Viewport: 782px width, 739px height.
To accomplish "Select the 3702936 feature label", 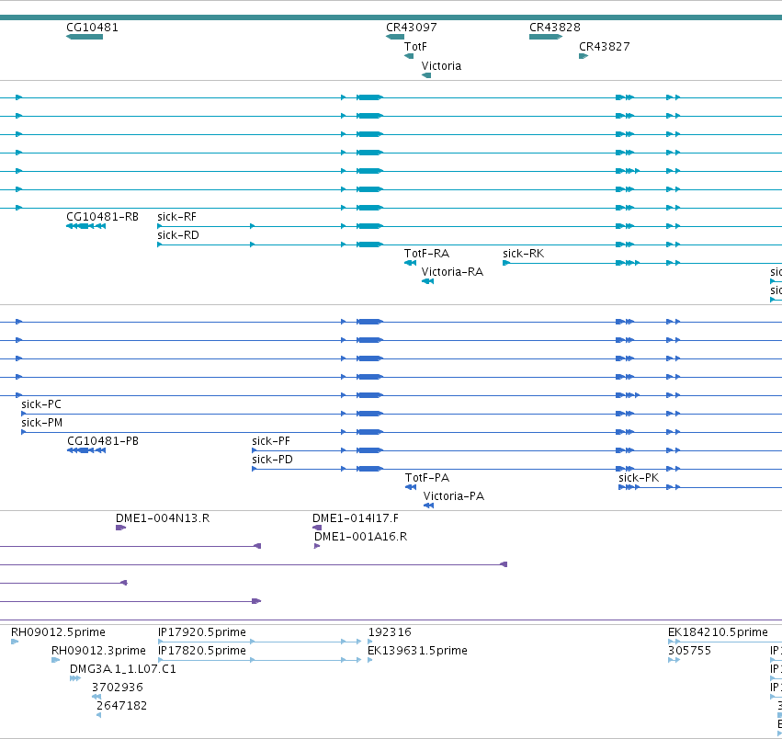I will [118, 688].
